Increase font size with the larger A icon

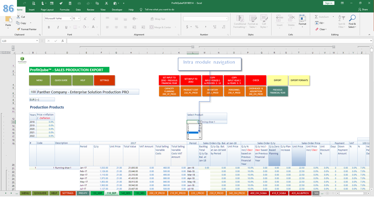pyautogui.click(x=85, y=19)
